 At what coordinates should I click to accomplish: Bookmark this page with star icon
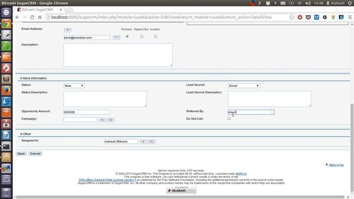coord(291,17)
